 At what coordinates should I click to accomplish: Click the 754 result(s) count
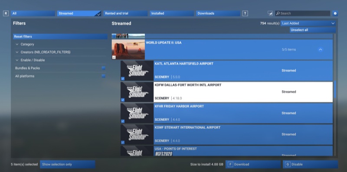[270, 23]
